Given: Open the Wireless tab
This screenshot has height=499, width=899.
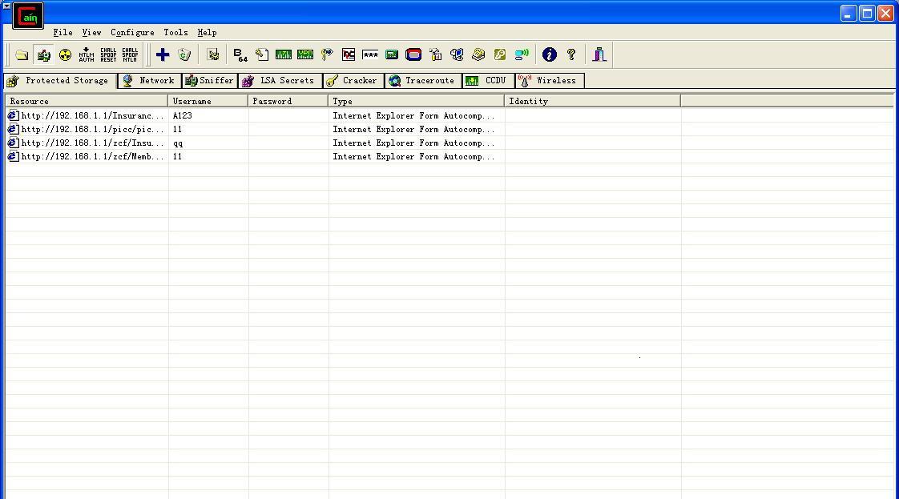Looking at the screenshot, I should coord(549,81).
